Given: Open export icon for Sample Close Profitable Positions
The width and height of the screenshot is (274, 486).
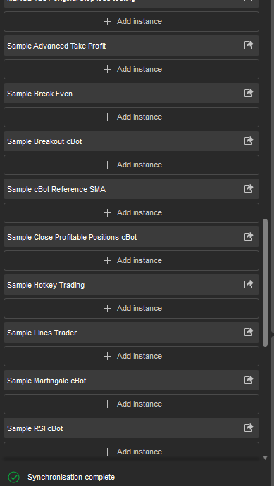Looking at the screenshot, I should pos(249,236).
